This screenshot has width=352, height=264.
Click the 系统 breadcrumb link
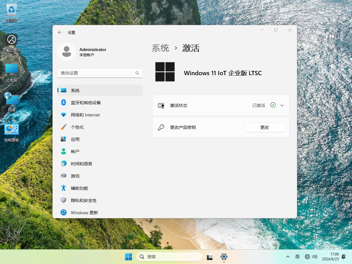point(160,48)
